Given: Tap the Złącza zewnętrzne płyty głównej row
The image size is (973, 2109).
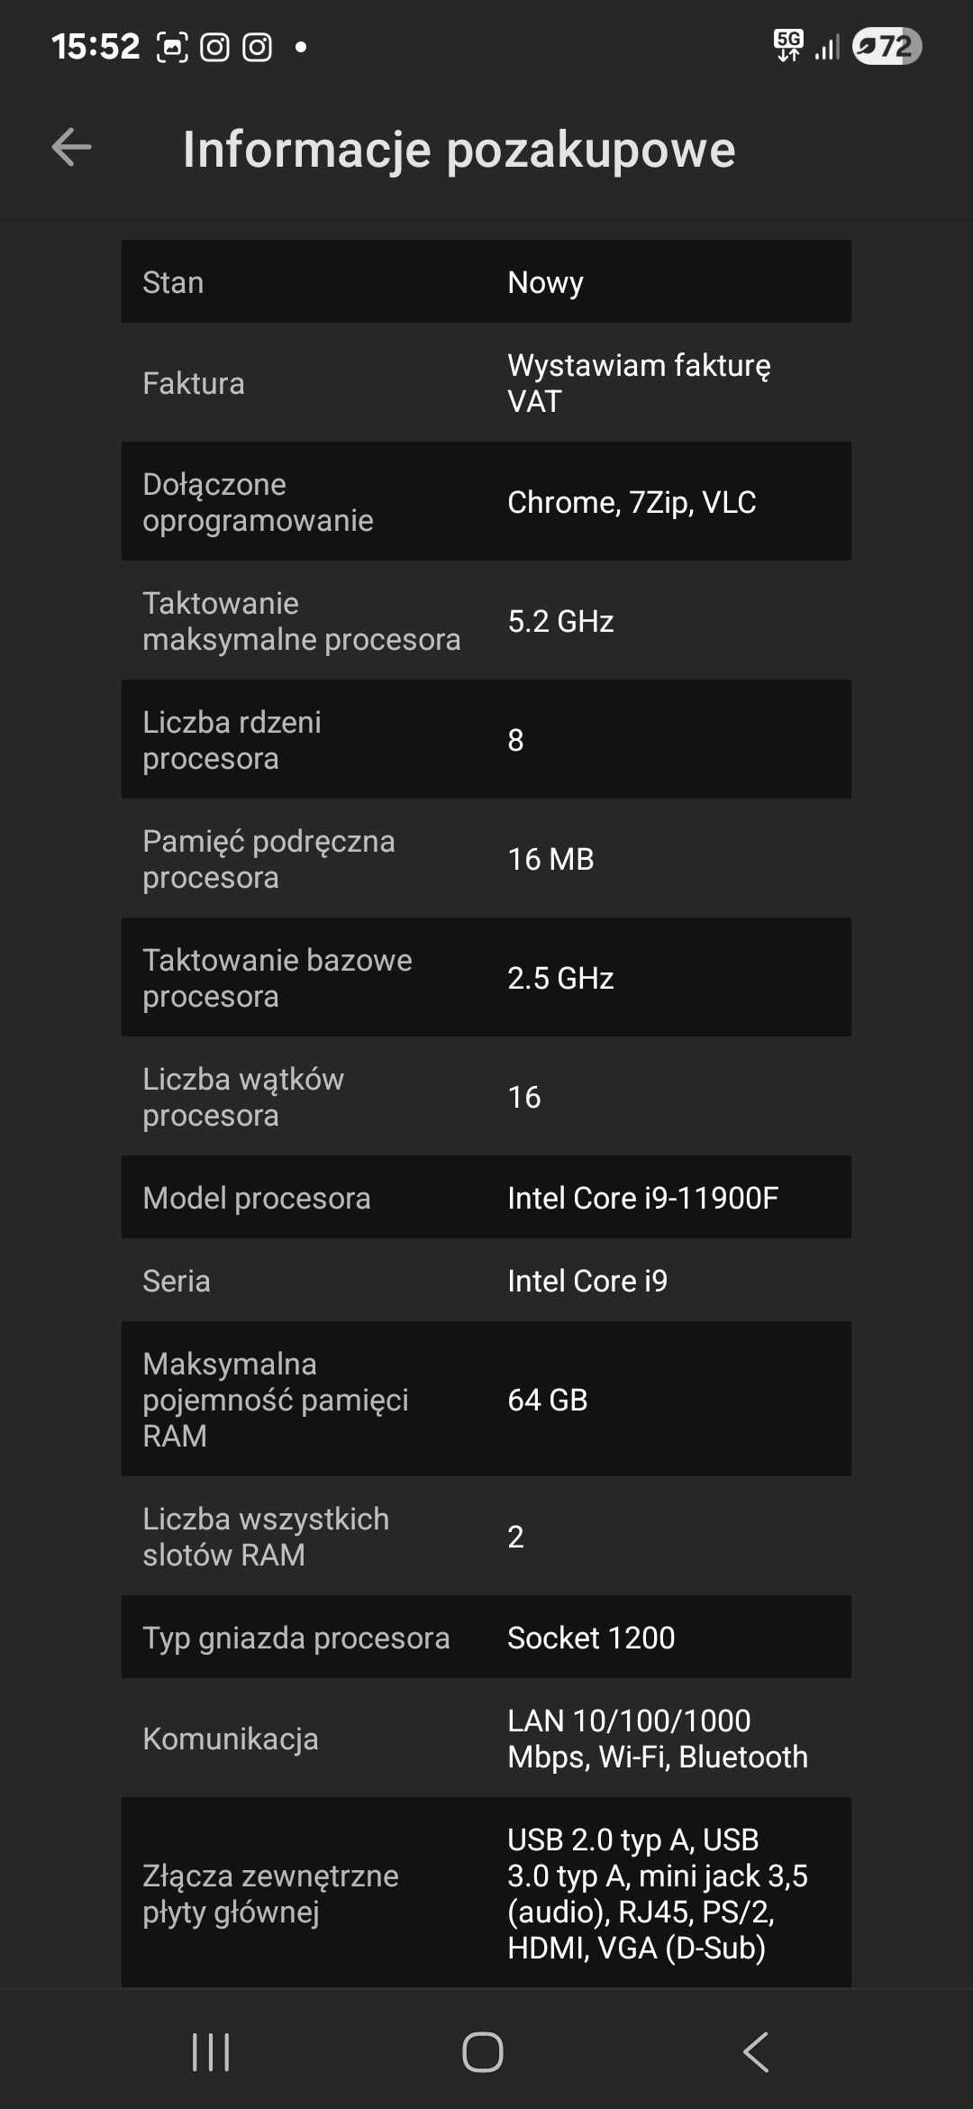Looking at the screenshot, I should [x=486, y=1893].
